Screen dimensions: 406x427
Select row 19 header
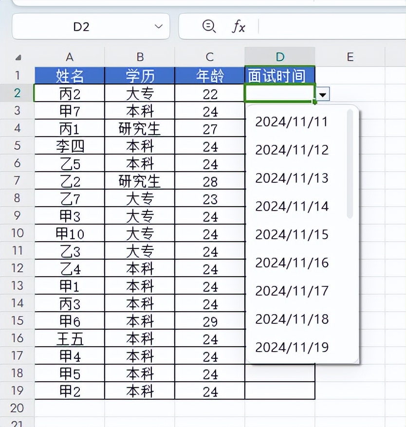pyautogui.click(x=17, y=391)
